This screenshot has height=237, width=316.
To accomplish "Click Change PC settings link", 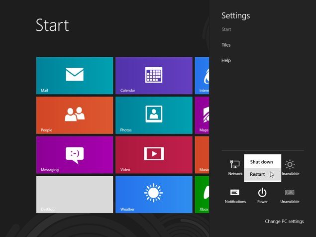I will (x=284, y=222).
